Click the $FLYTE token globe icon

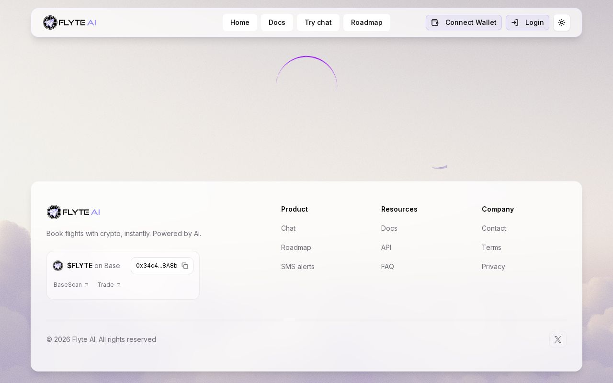(58, 266)
